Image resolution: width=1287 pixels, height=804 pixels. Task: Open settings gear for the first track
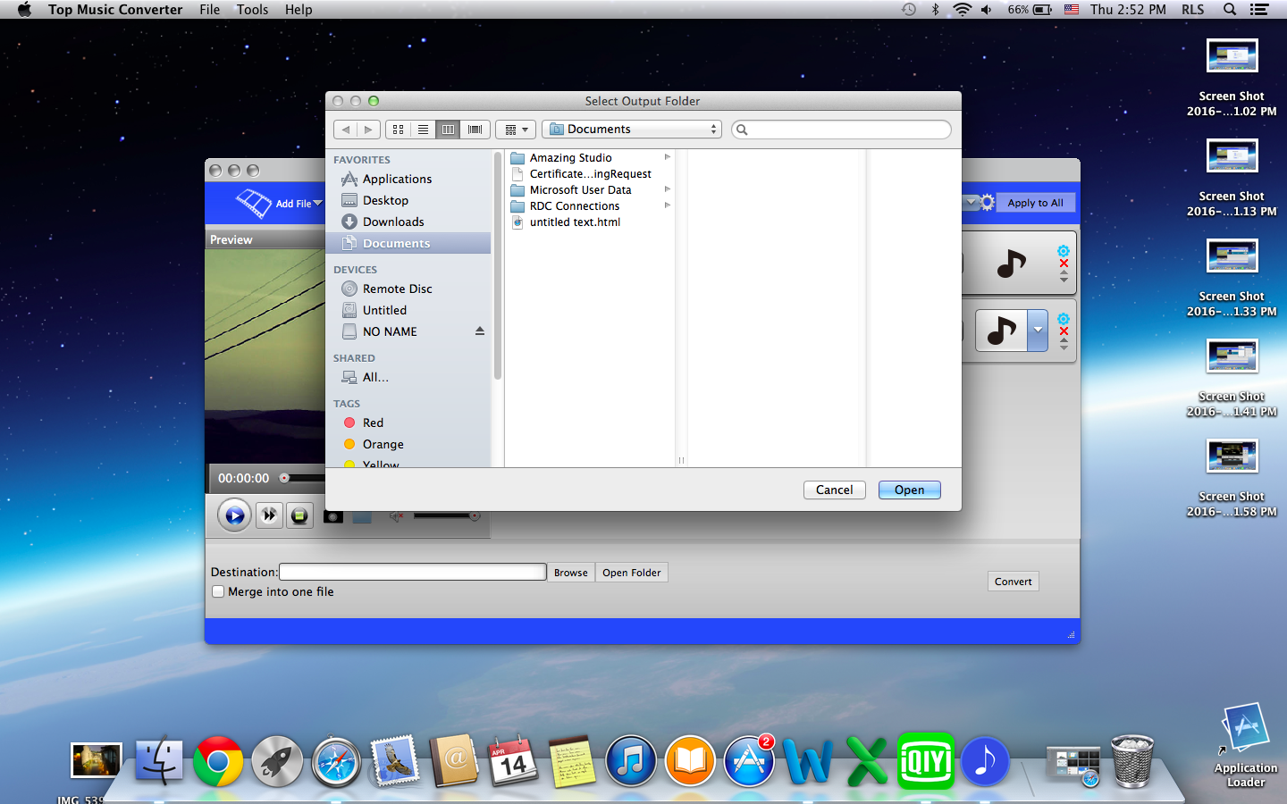point(1064,251)
